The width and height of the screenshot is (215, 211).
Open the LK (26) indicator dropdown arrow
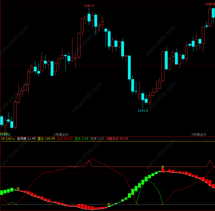pyautogui.click(x=14, y=139)
